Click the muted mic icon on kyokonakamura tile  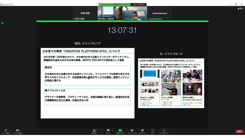pos(149,19)
